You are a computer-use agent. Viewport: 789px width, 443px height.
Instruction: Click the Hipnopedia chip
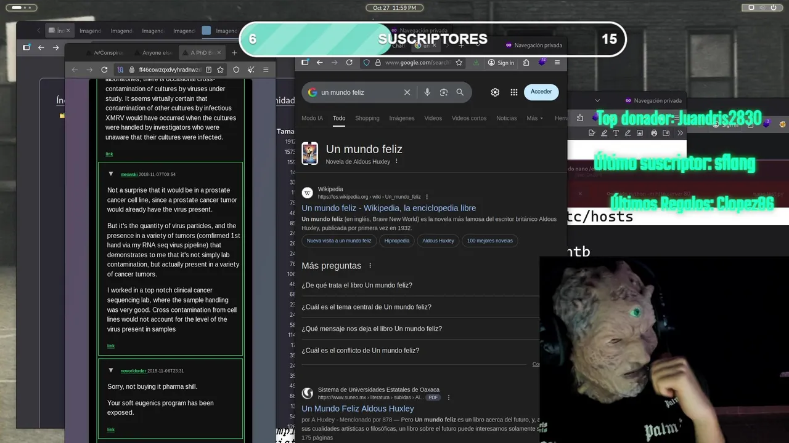tap(397, 241)
